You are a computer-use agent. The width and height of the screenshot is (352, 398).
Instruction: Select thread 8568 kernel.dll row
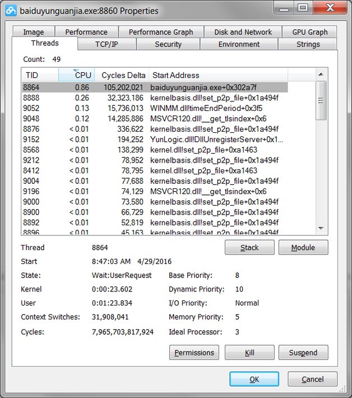(x=155, y=150)
